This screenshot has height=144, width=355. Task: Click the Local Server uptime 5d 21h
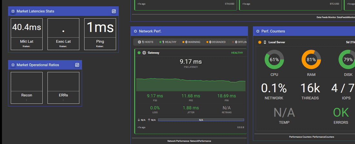350,42
